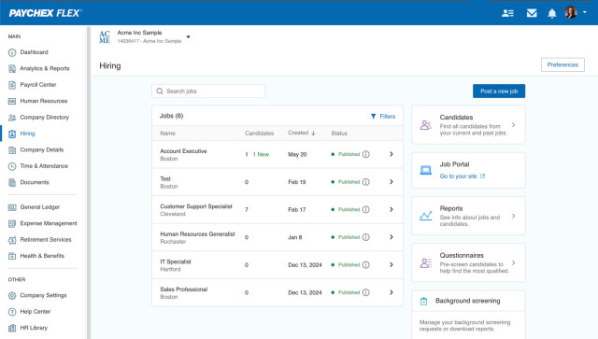Click the Payroll Center sidebar icon
The image size is (598, 339).
(12, 85)
